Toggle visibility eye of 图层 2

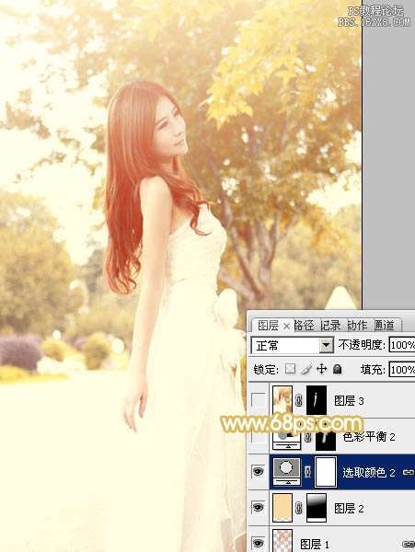click(x=259, y=507)
